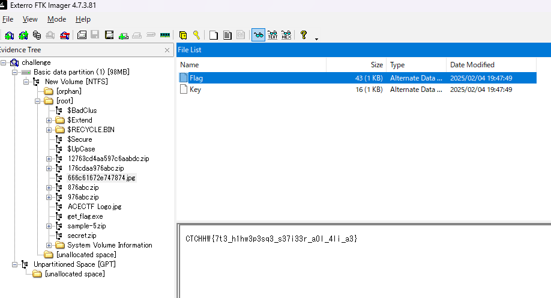Click greyed Create Custom Content Image icon
This screenshot has width=551, height=298.
tap(137, 35)
